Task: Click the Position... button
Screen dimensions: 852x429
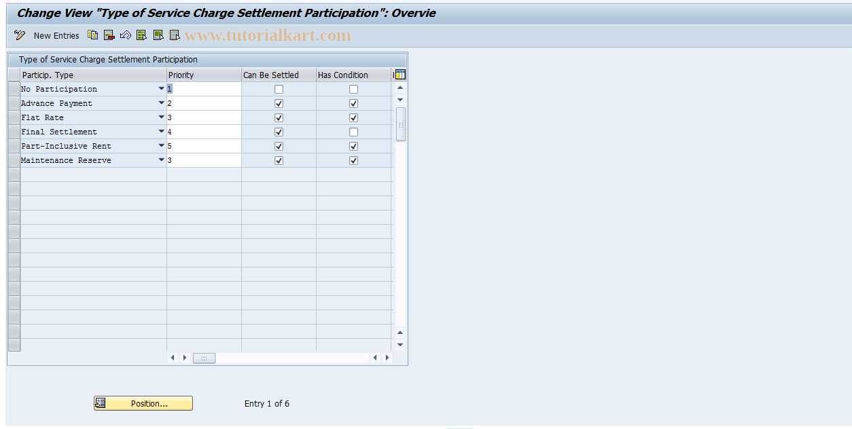Action: pyautogui.click(x=143, y=403)
